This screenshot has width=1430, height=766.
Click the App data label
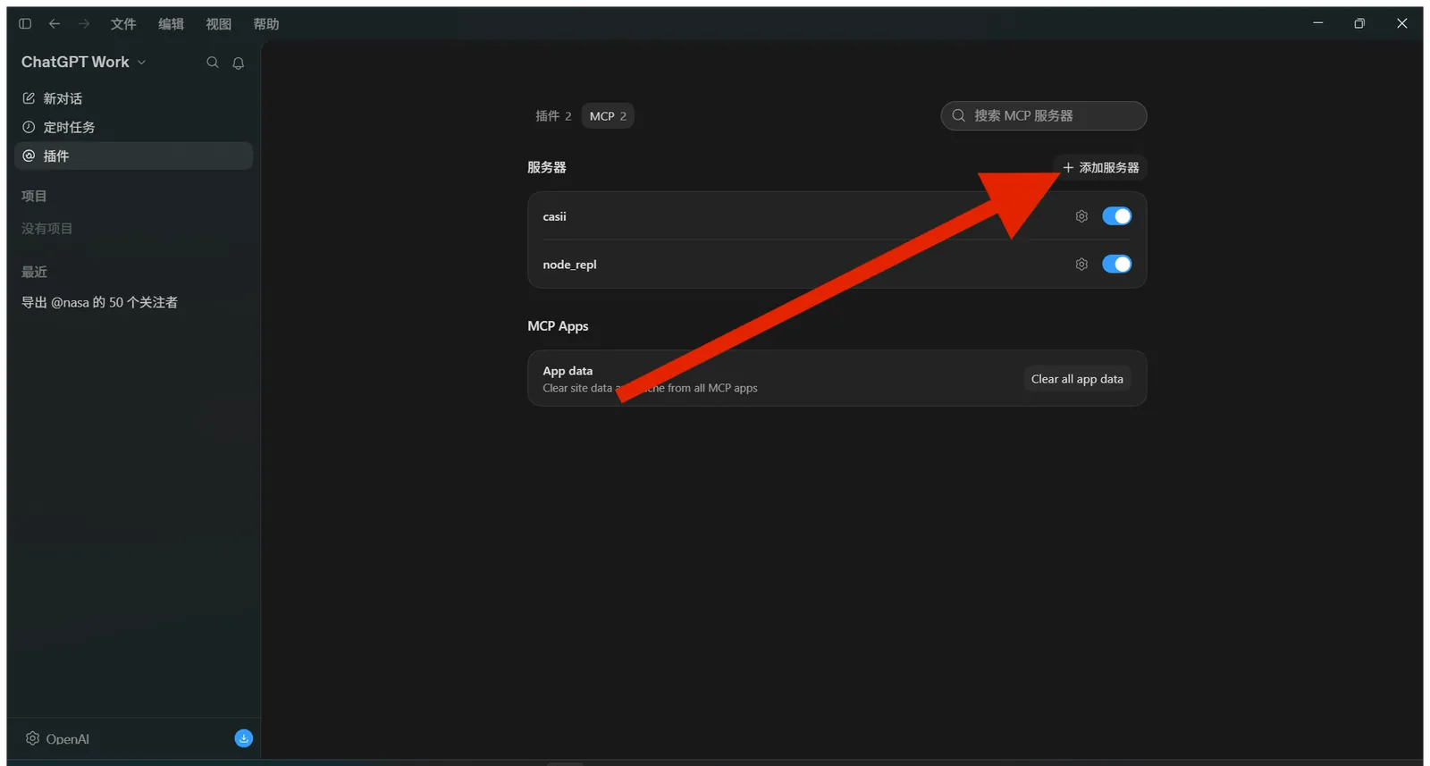568,371
